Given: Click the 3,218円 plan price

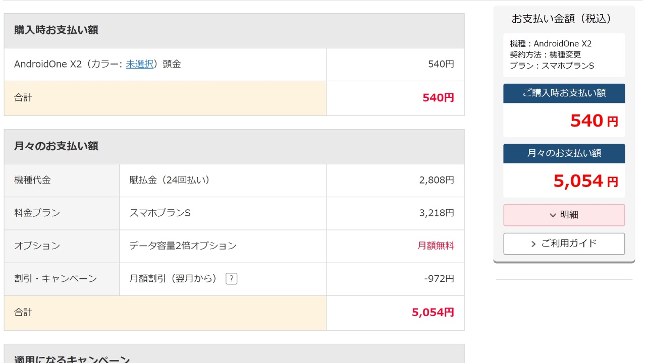Looking at the screenshot, I should [437, 213].
